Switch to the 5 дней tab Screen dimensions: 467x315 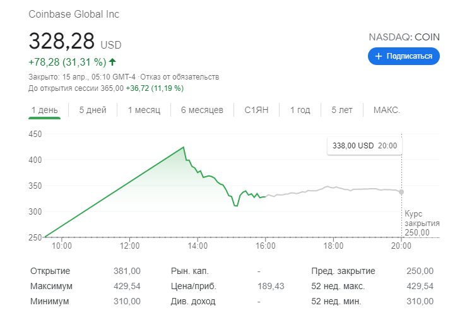click(93, 110)
